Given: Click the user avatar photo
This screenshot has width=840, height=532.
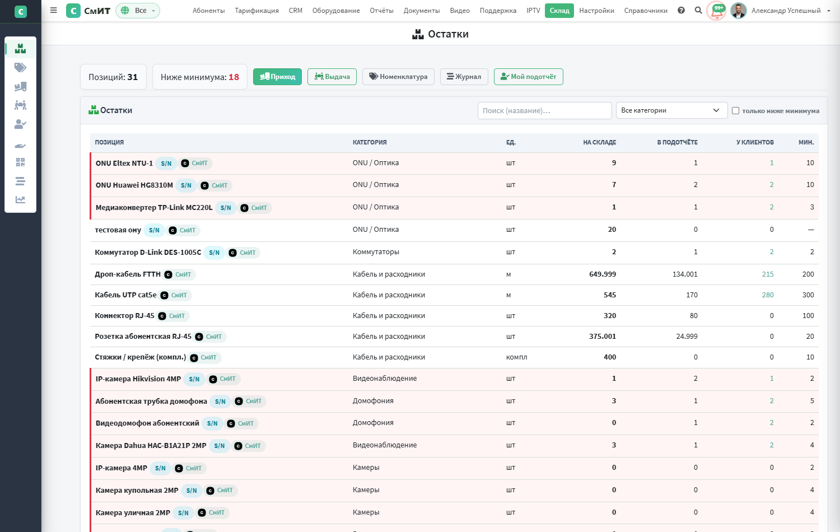Looking at the screenshot, I should pyautogui.click(x=739, y=11).
